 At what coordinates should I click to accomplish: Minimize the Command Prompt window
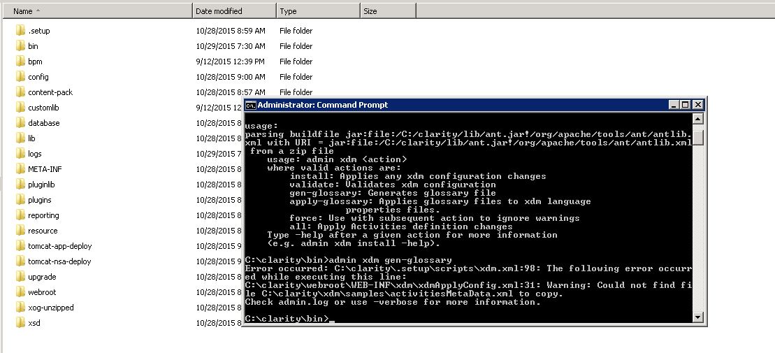point(674,105)
